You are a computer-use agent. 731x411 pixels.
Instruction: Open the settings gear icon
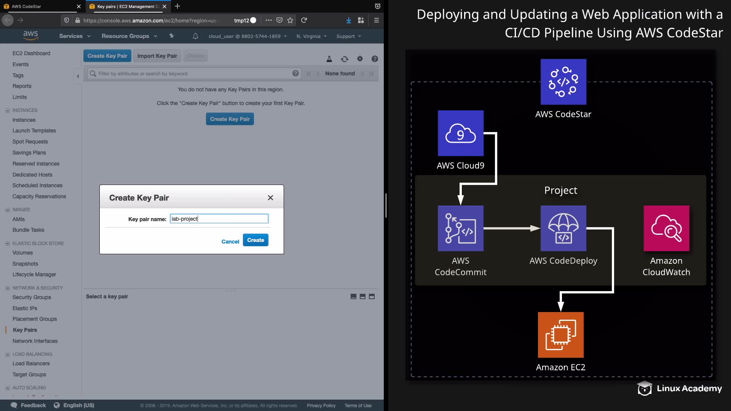point(360,59)
